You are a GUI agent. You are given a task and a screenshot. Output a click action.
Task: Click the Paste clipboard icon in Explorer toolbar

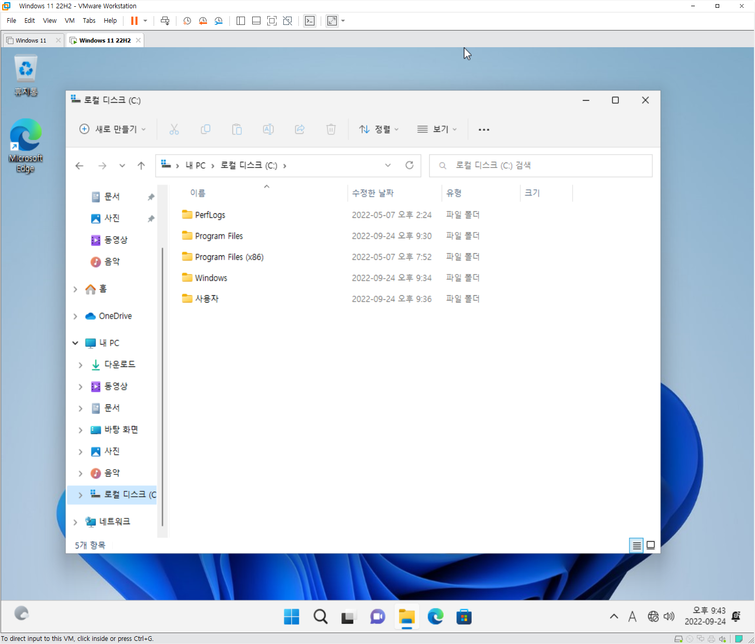tap(237, 129)
